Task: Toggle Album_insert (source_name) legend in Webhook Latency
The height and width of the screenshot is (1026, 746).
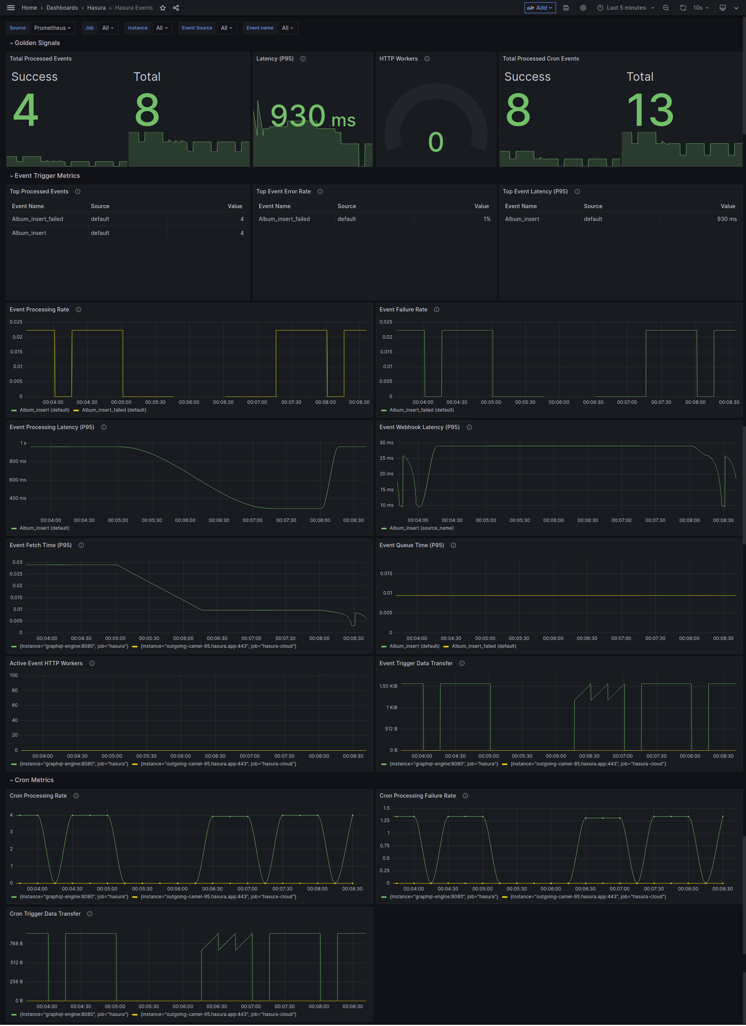Action: (x=422, y=529)
